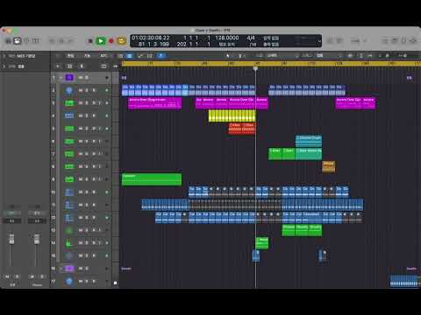Open the second tool menu beside the pointer
The image size is (421, 315).
click(241, 56)
